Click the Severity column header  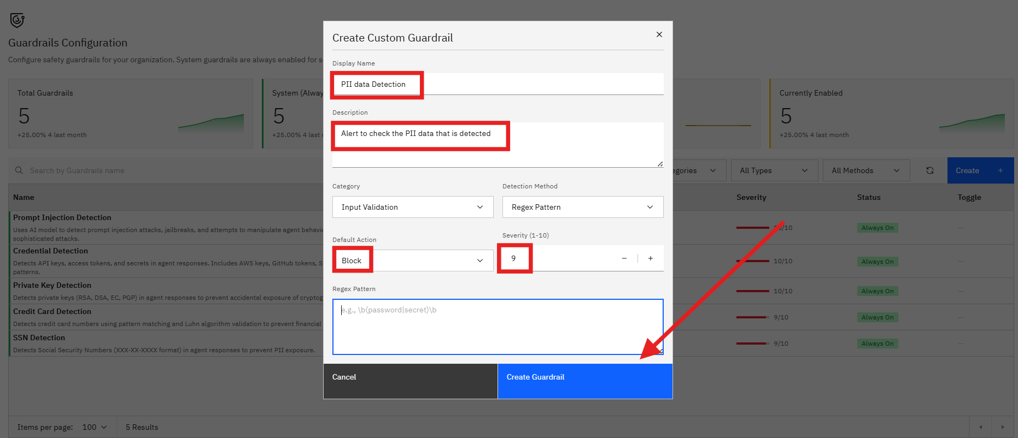[751, 197]
